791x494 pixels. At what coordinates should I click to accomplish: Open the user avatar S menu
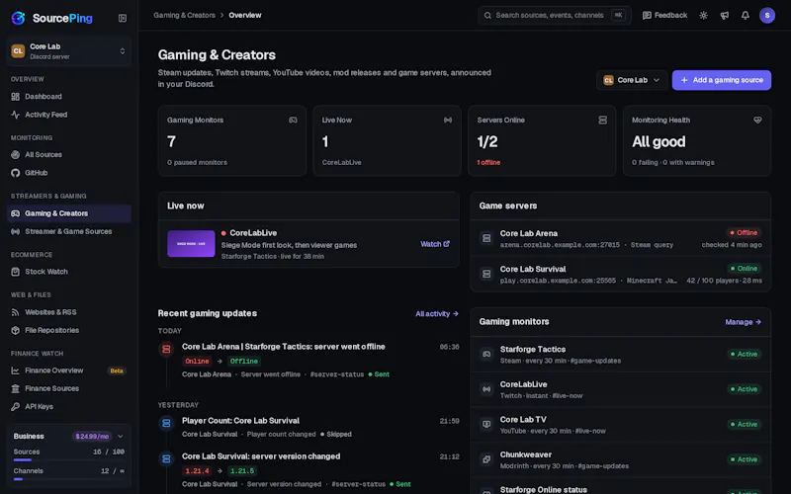point(767,16)
